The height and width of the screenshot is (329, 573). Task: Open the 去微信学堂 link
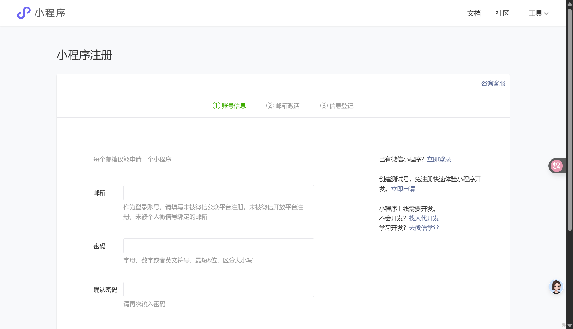click(x=424, y=228)
